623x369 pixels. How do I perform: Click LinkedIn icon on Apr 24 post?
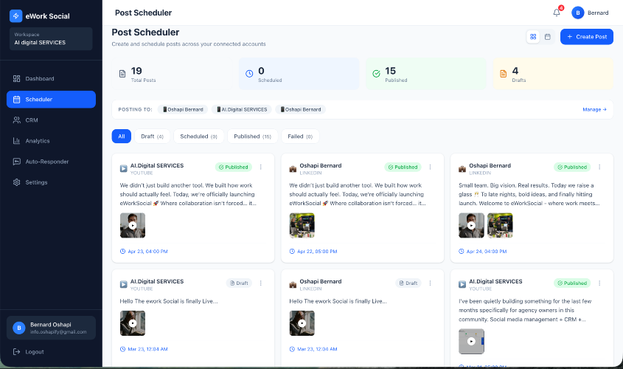pos(462,169)
